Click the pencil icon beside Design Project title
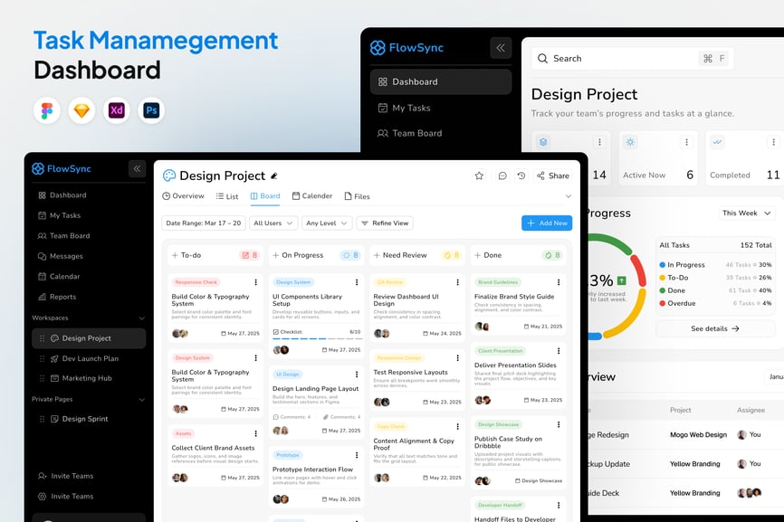 (274, 176)
